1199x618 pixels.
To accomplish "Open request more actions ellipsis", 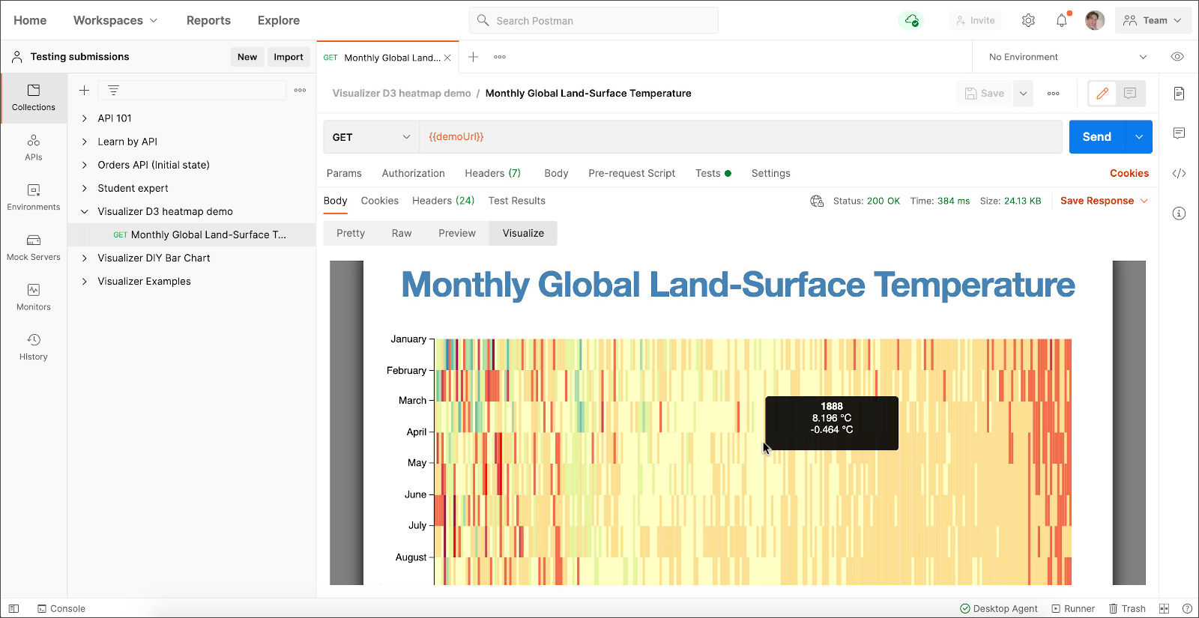I will 1053,94.
